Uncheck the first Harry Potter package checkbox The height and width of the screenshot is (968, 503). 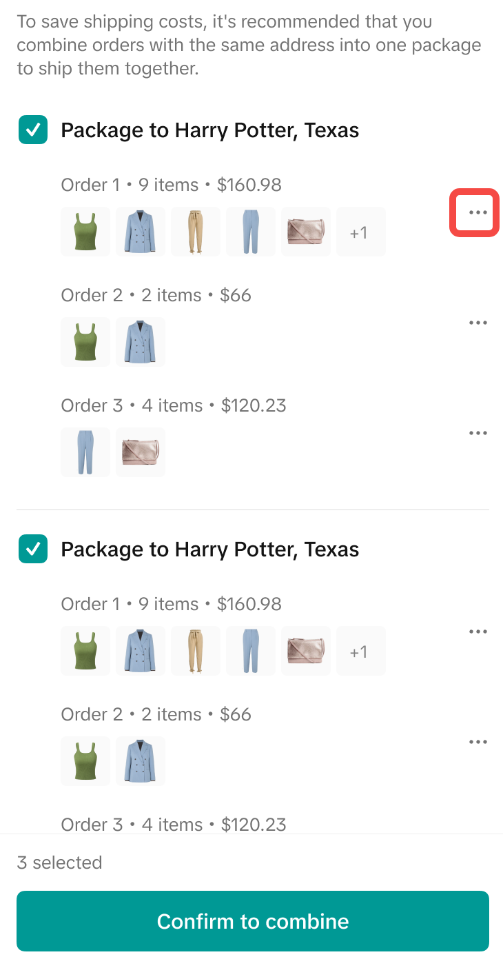pos(33,130)
